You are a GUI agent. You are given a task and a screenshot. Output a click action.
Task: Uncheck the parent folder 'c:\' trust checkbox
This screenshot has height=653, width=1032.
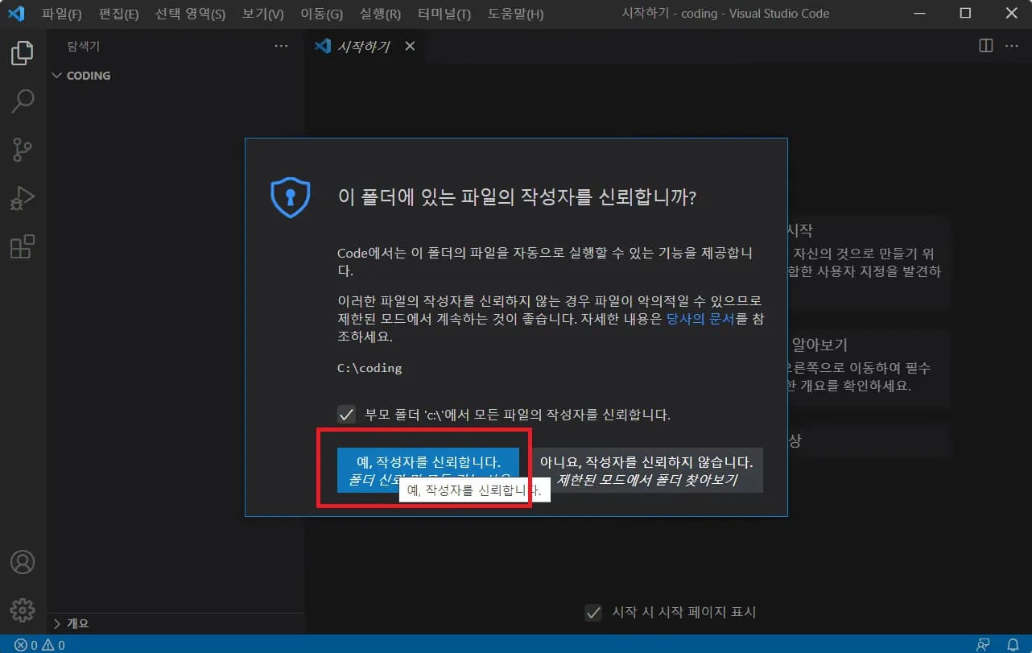pyautogui.click(x=347, y=415)
